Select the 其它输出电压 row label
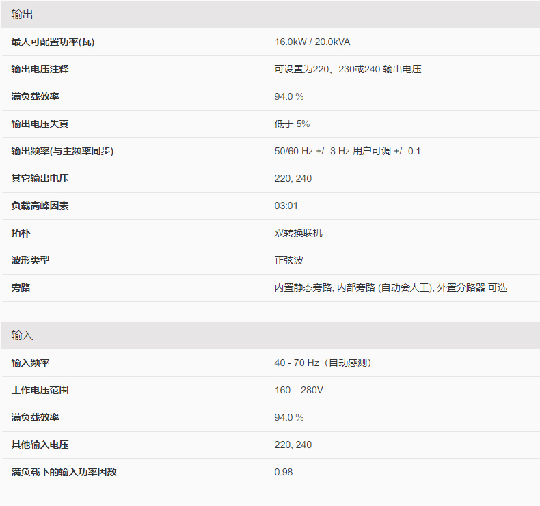 tap(40, 178)
